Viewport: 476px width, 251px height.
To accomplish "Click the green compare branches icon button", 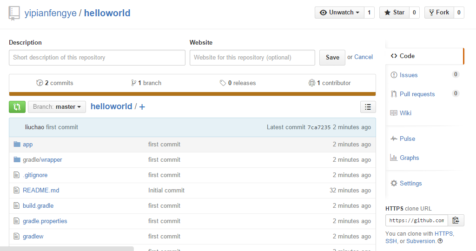I will 17,107.
